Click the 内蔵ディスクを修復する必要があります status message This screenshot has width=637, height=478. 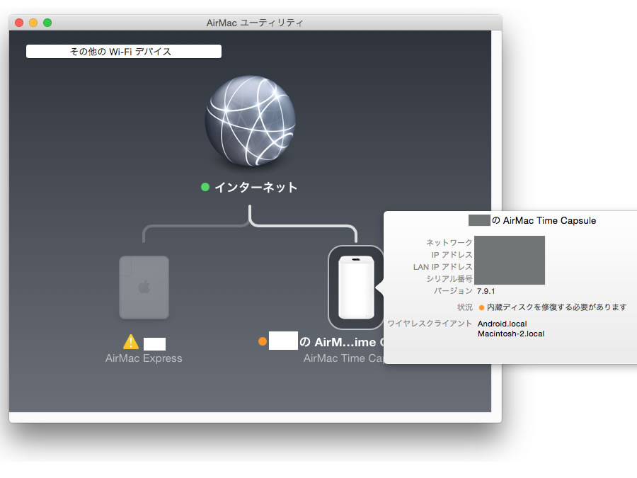click(556, 307)
